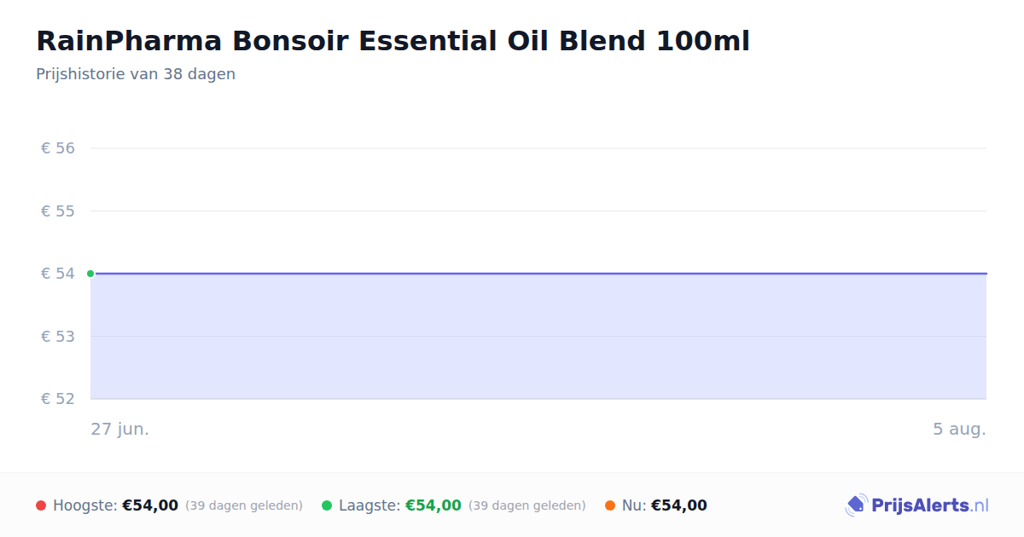Screen dimensions: 1024x537
Task: Click the green Laagste price €54,00
Action: (x=433, y=505)
